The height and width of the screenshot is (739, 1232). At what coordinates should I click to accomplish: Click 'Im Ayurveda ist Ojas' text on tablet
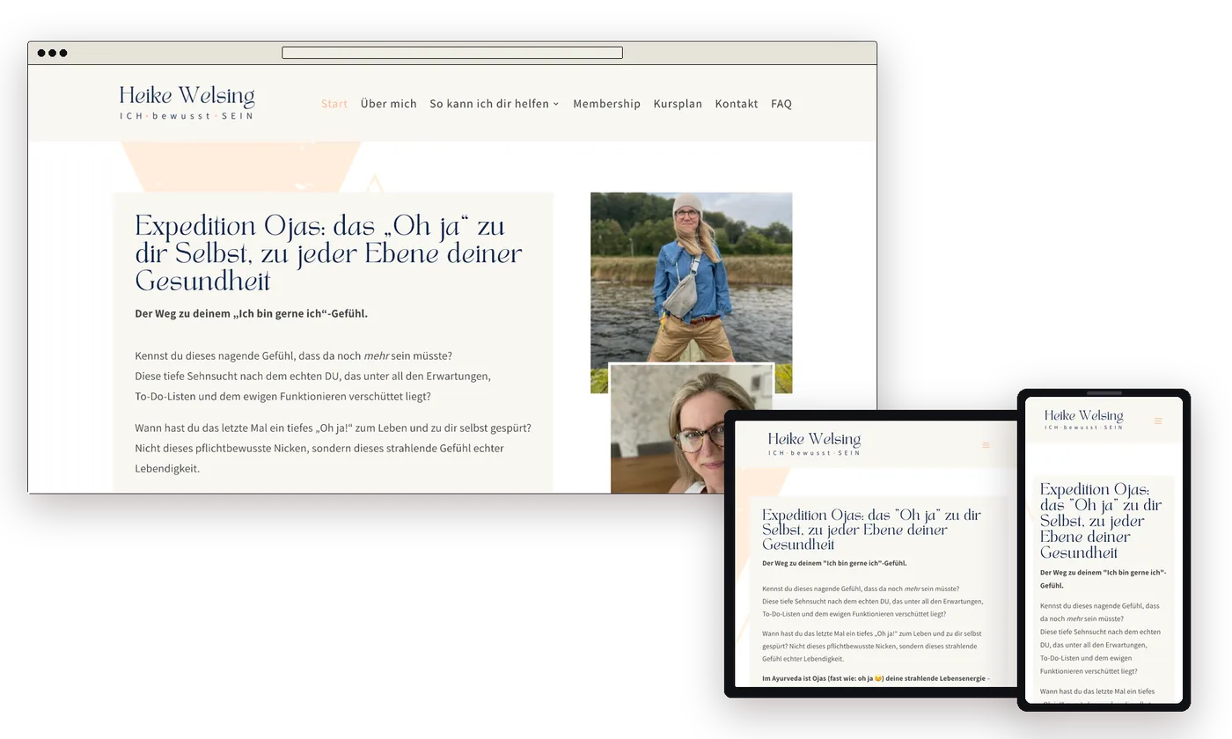pyautogui.click(x=876, y=678)
